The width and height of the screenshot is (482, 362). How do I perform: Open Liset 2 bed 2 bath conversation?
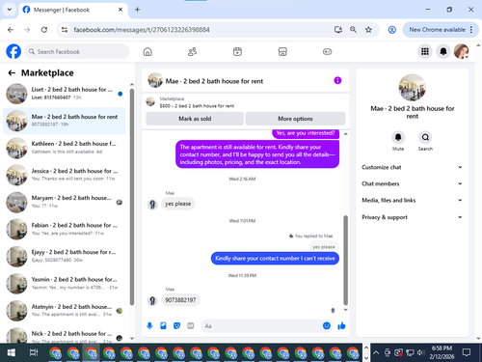pos(65,94)
